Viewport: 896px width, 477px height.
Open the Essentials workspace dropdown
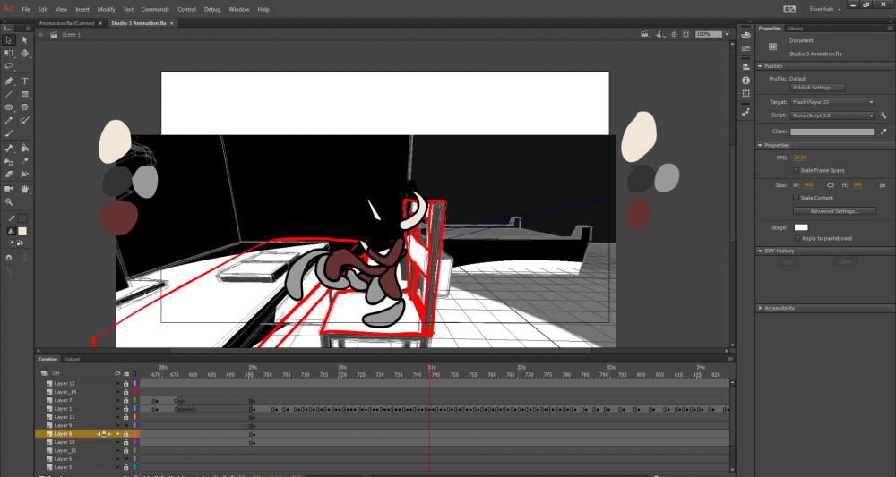(825, 9)
